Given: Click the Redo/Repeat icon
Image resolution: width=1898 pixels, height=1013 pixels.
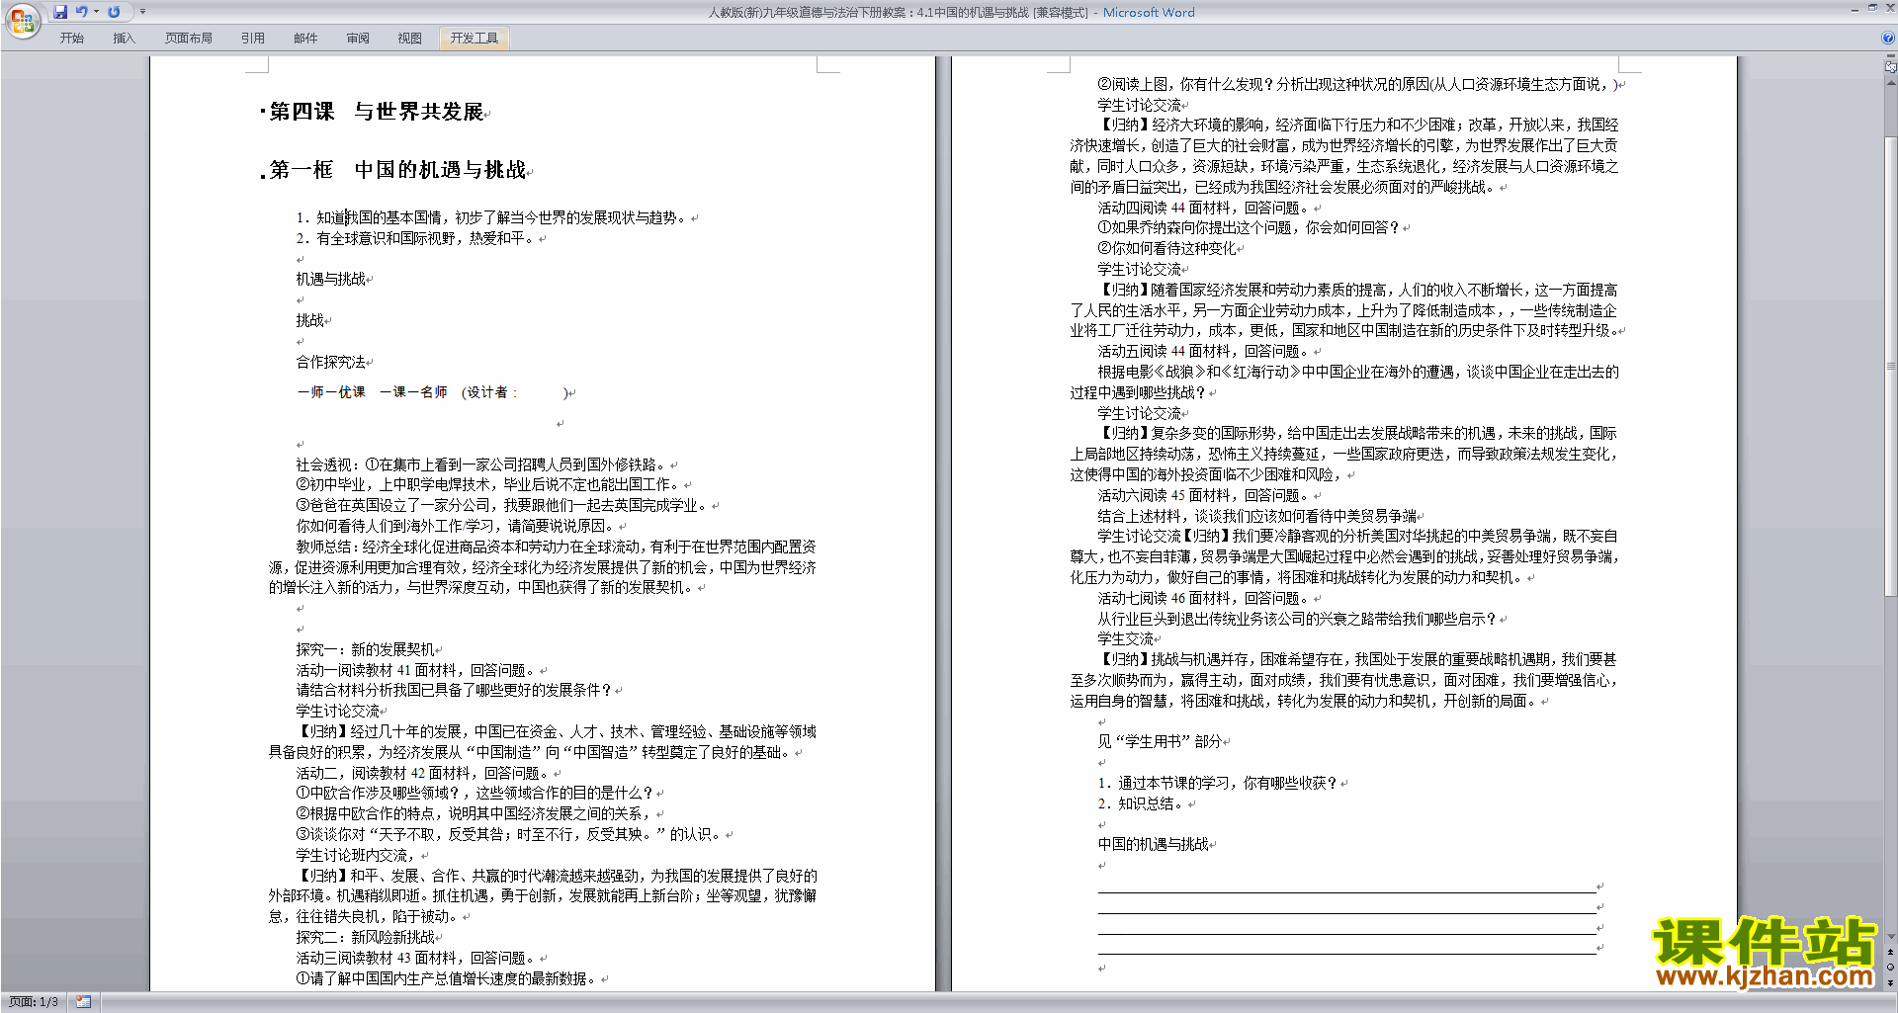Looking at the screenshot, I should click(114, 12).
